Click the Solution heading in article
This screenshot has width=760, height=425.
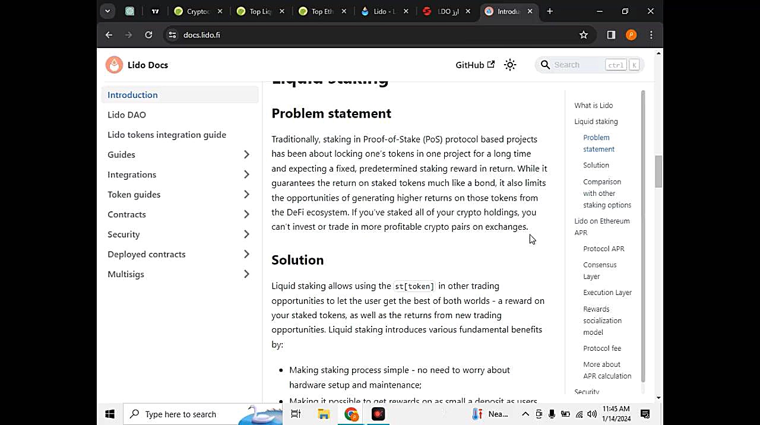tap(297, 260)
